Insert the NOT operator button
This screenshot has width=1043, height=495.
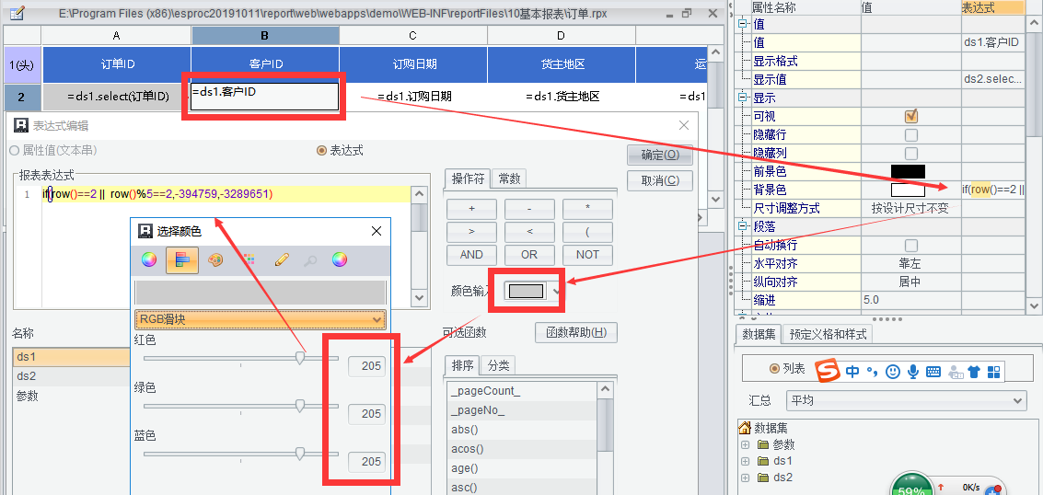tap(587, 255)
